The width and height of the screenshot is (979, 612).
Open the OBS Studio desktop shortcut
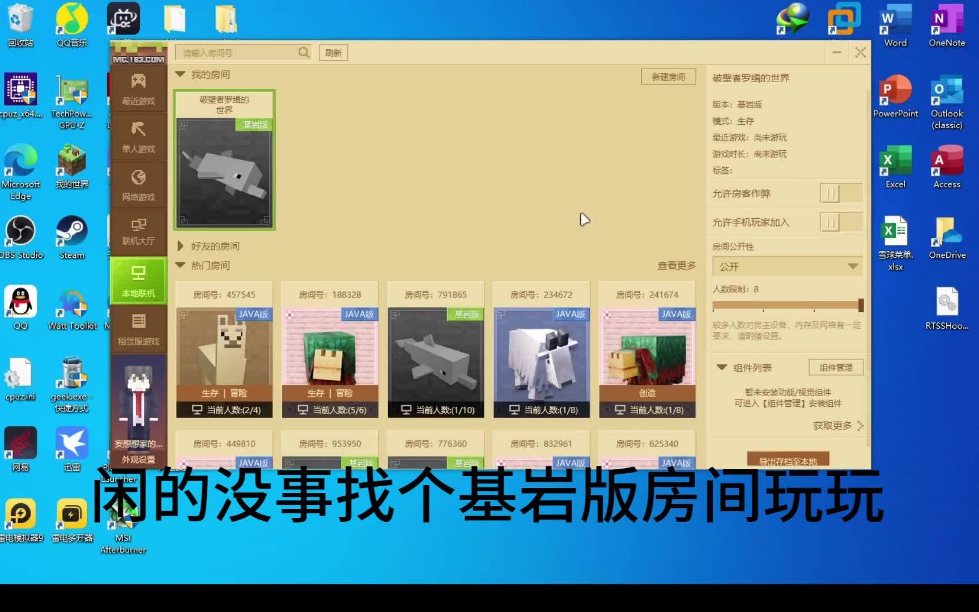pyautogui.click(x=21, y=238)
